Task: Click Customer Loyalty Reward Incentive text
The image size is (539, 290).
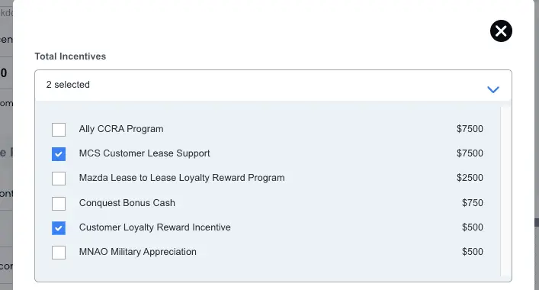Action: [155, 227]
